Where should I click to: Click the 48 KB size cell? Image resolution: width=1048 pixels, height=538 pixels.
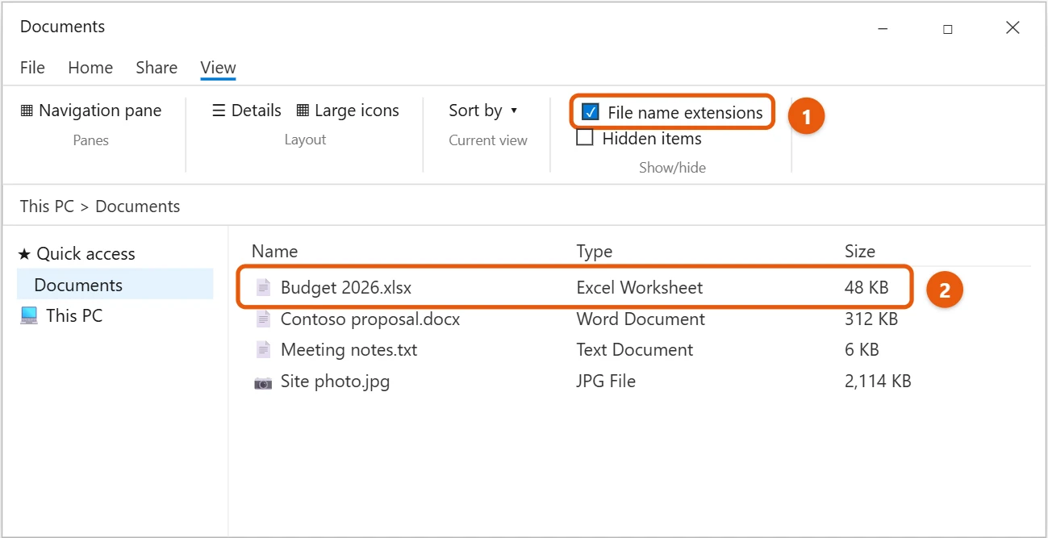click(866, 287)
